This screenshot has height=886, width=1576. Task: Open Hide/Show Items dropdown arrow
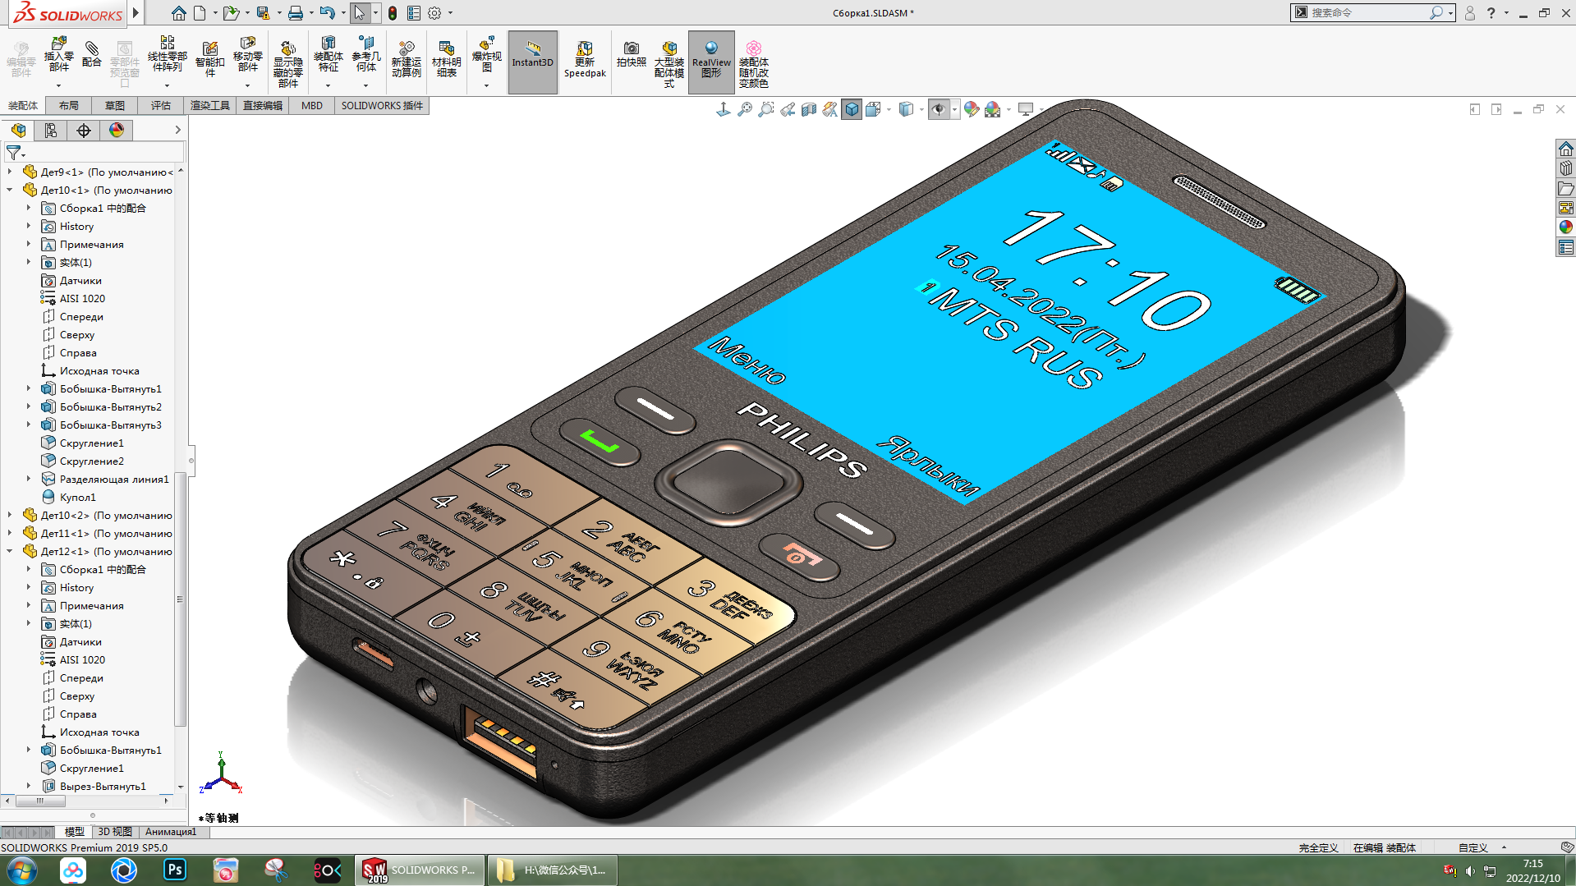pos(954,109)
